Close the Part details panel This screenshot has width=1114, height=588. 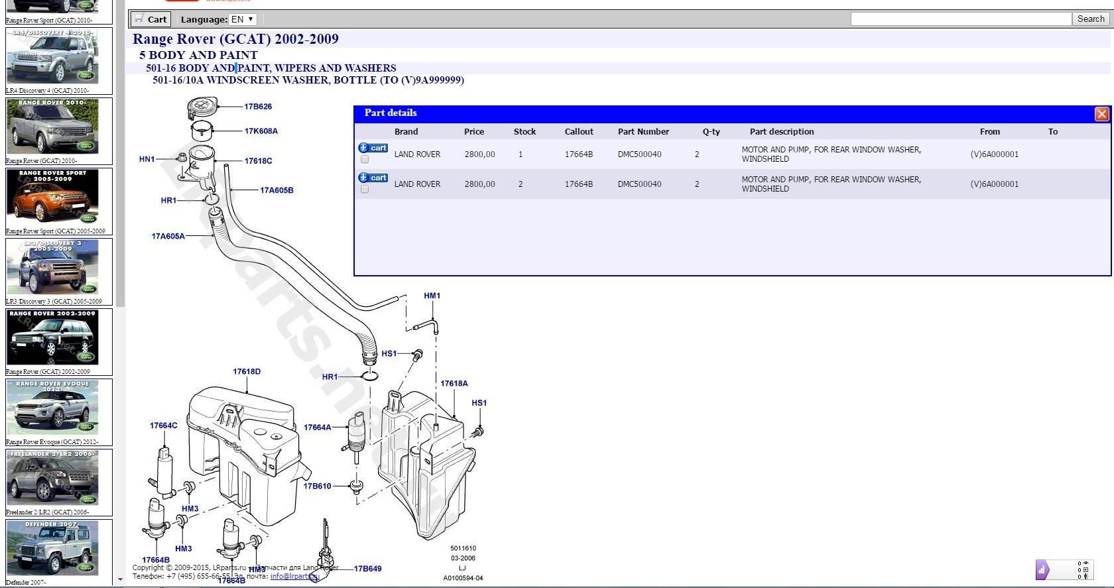coord(1101,114)
